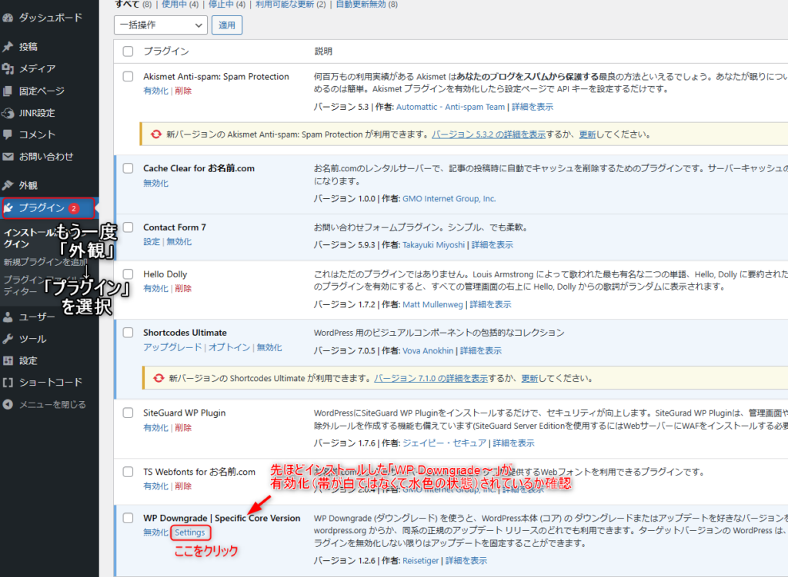The width and height of the screenshot is (788, 577).
Task: Activate TS Webfonts via 有効化 link
Action: (155, 486)
